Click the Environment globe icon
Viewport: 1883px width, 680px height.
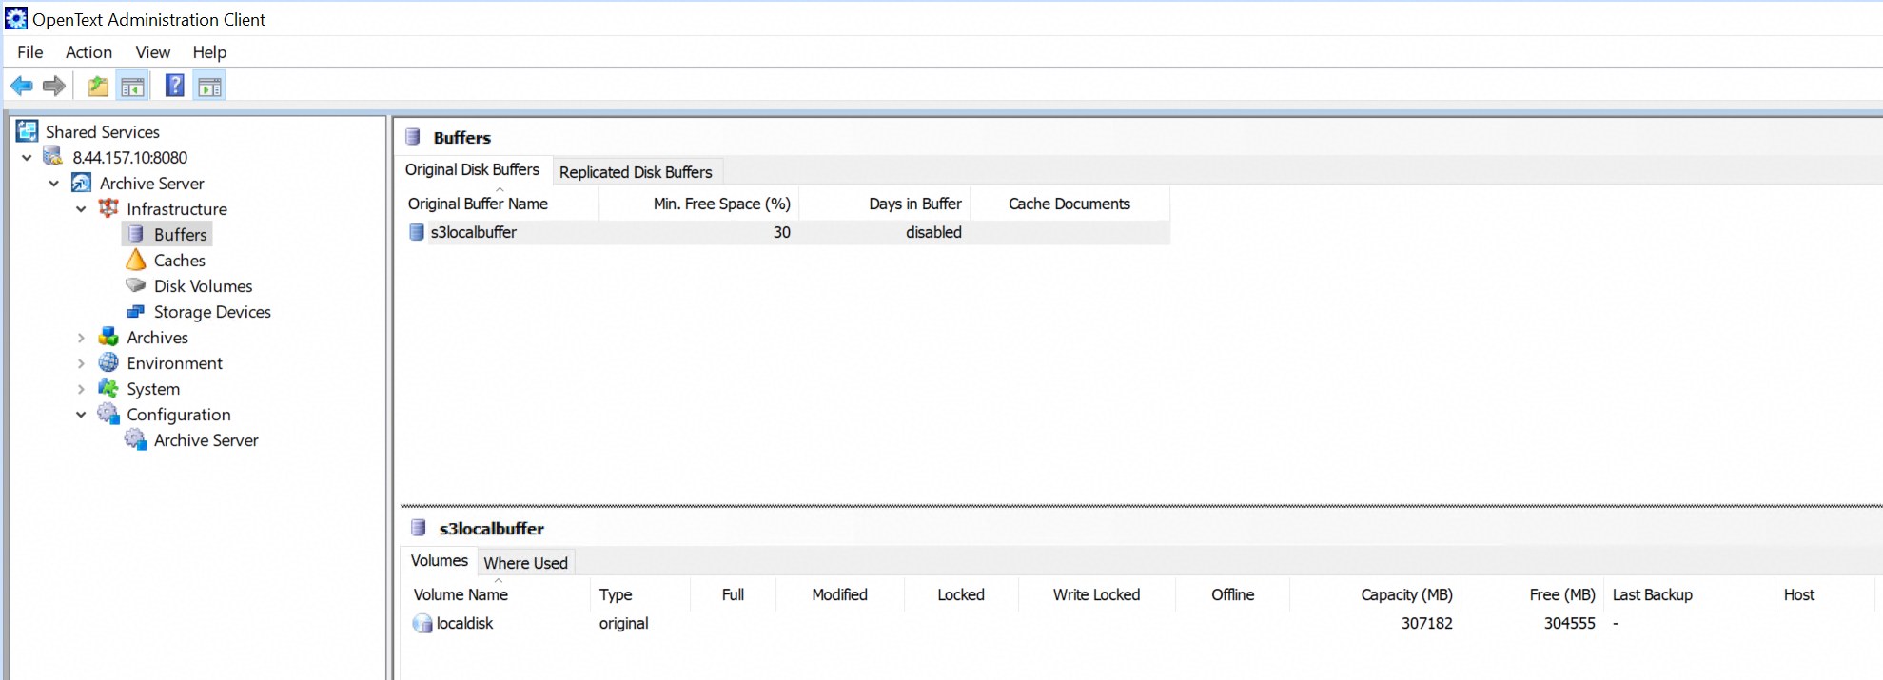[x=109, y=362]
